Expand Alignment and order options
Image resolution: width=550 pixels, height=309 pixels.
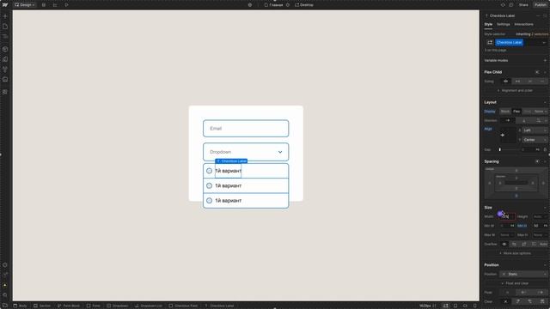(515, 90)
